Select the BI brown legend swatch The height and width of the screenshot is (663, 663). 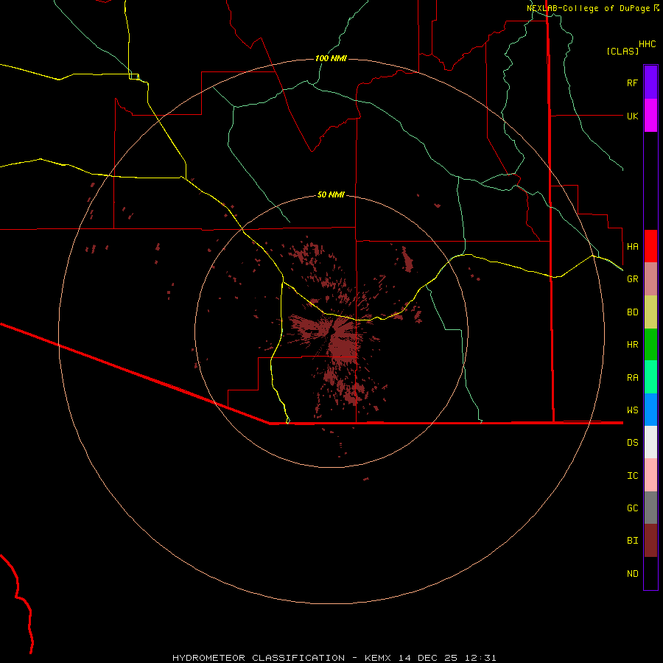650,541
